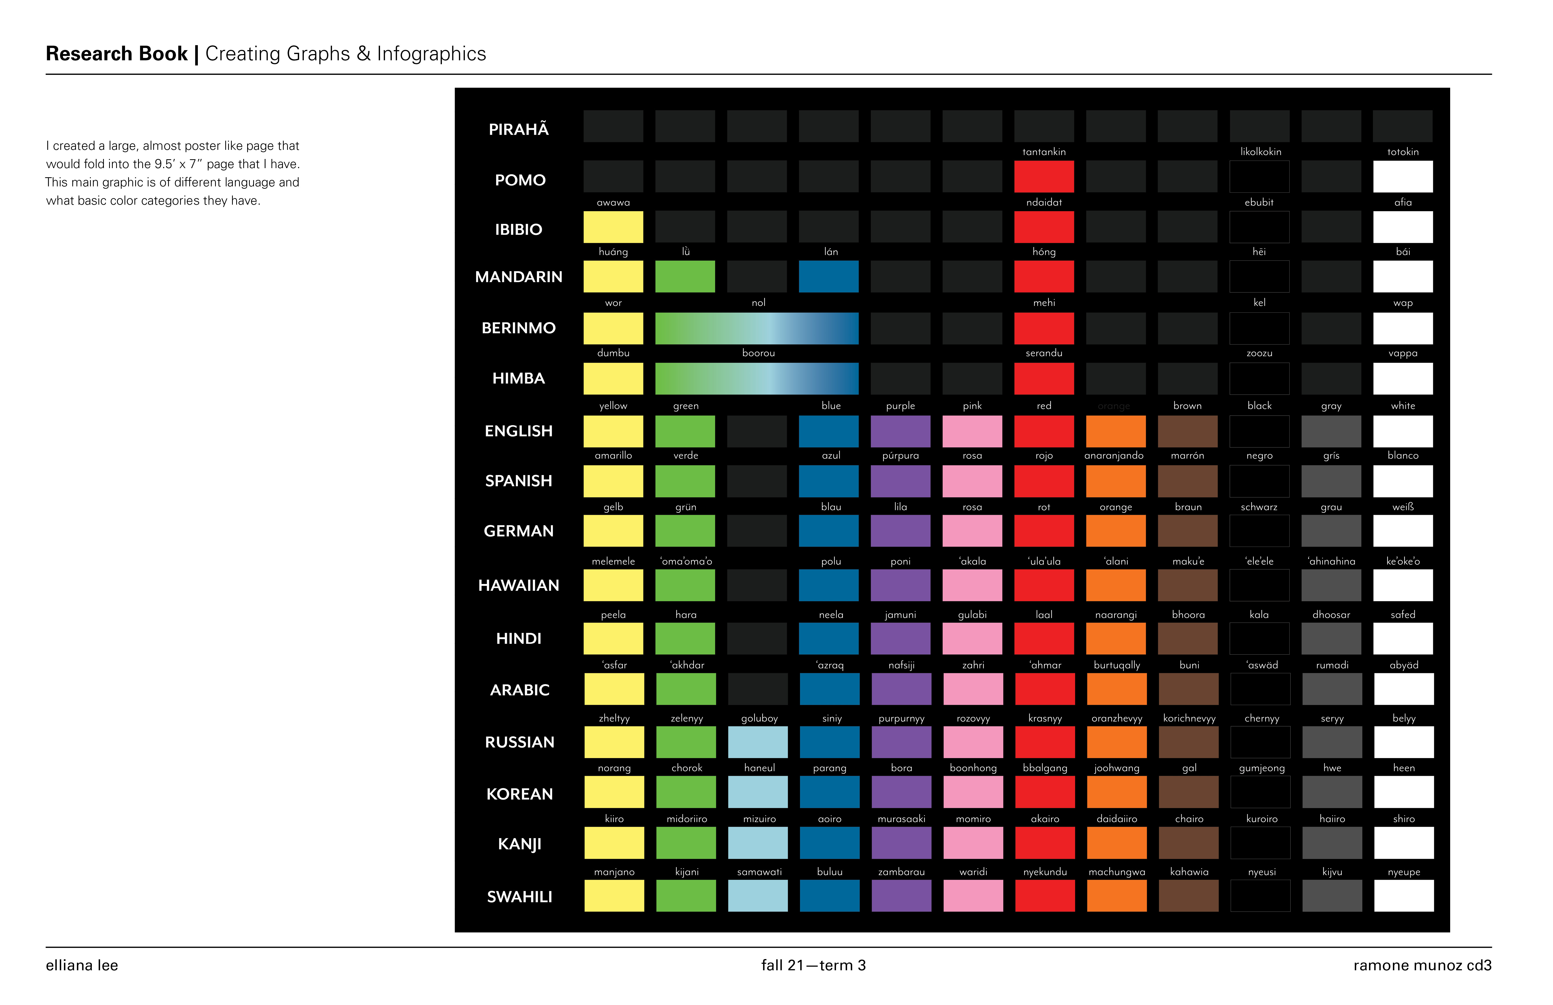Click the brown swatch in the HINDI row
1553x1005 pixels.
pos(1187,638)
